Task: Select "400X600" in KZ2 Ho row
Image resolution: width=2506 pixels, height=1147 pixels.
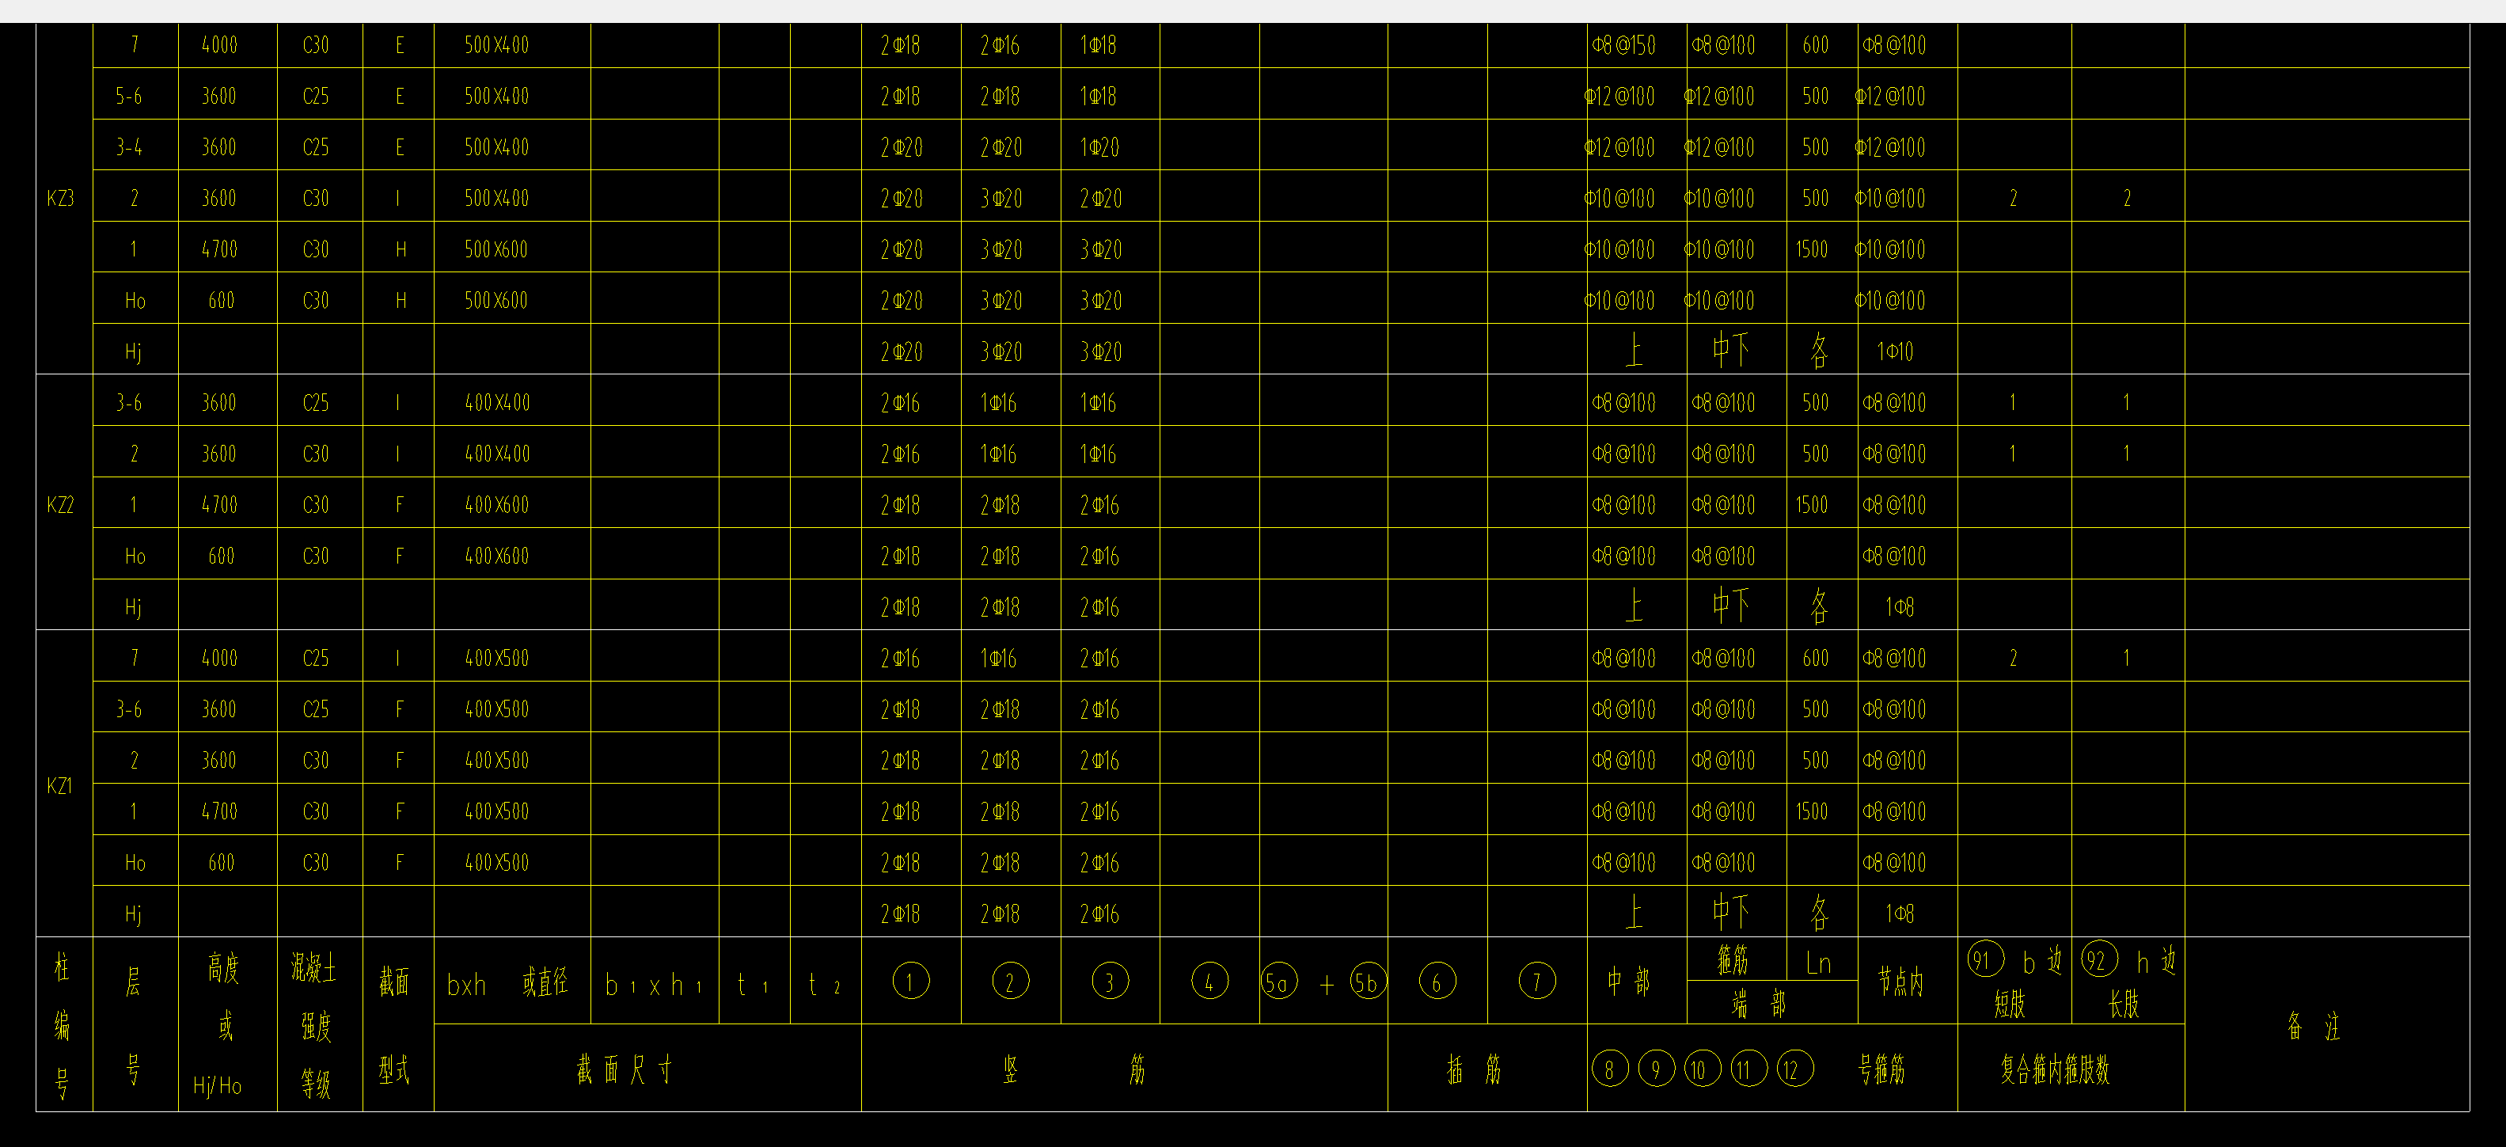Action: (497, 556)
